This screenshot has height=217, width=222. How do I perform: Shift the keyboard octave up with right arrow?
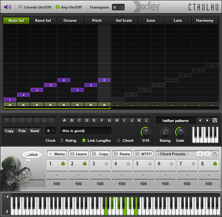coord(8,196)
